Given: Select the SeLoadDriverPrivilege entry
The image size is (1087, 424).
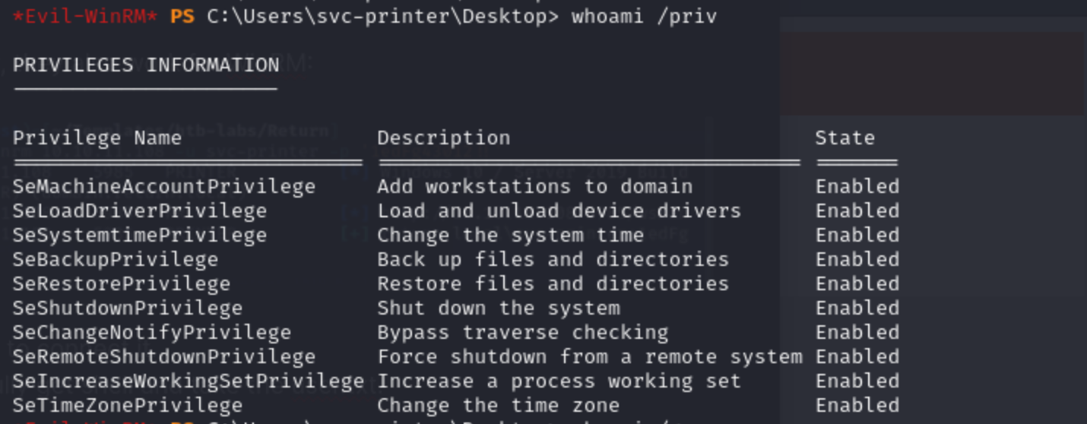Looking at the screenshot, I should pyautogui.click(x=140, y=211).
